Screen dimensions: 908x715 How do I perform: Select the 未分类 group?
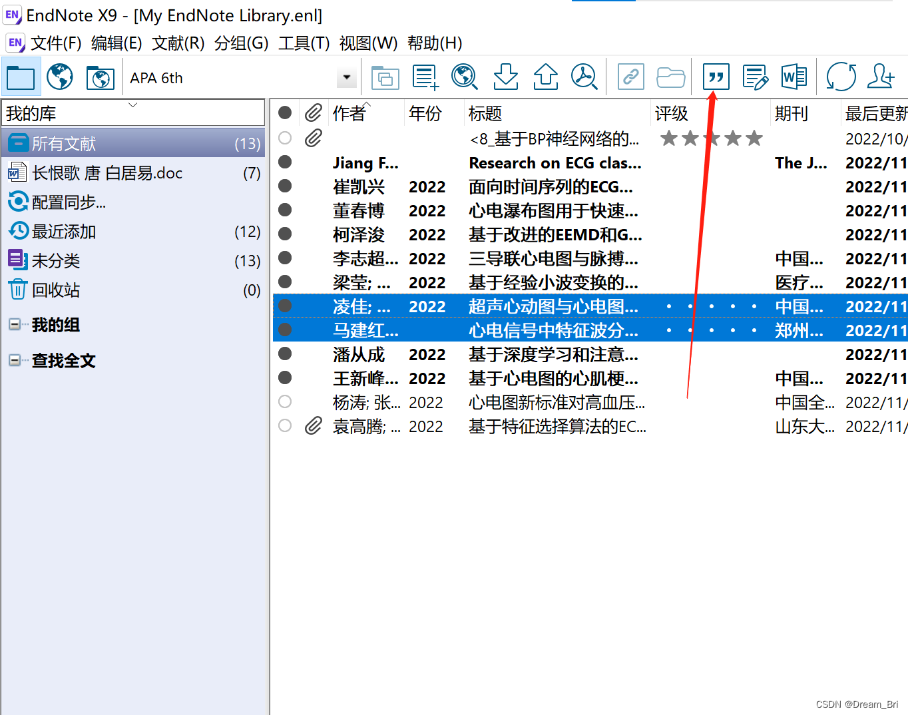[x=133, y=260]
